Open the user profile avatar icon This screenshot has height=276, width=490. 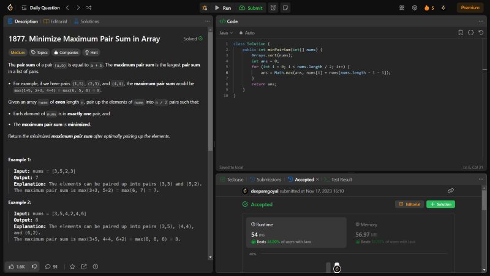(443, 8)
